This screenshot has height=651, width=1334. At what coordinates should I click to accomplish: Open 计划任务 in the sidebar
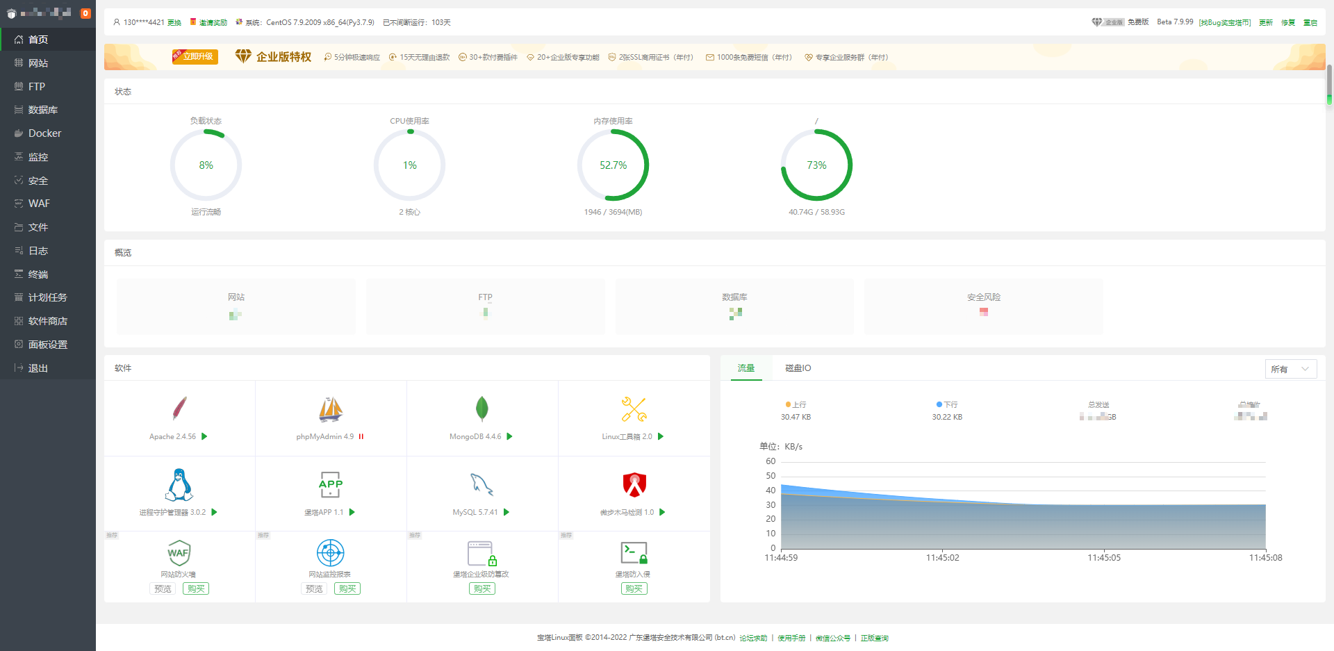pyautogui.click(x=48, y=297)
